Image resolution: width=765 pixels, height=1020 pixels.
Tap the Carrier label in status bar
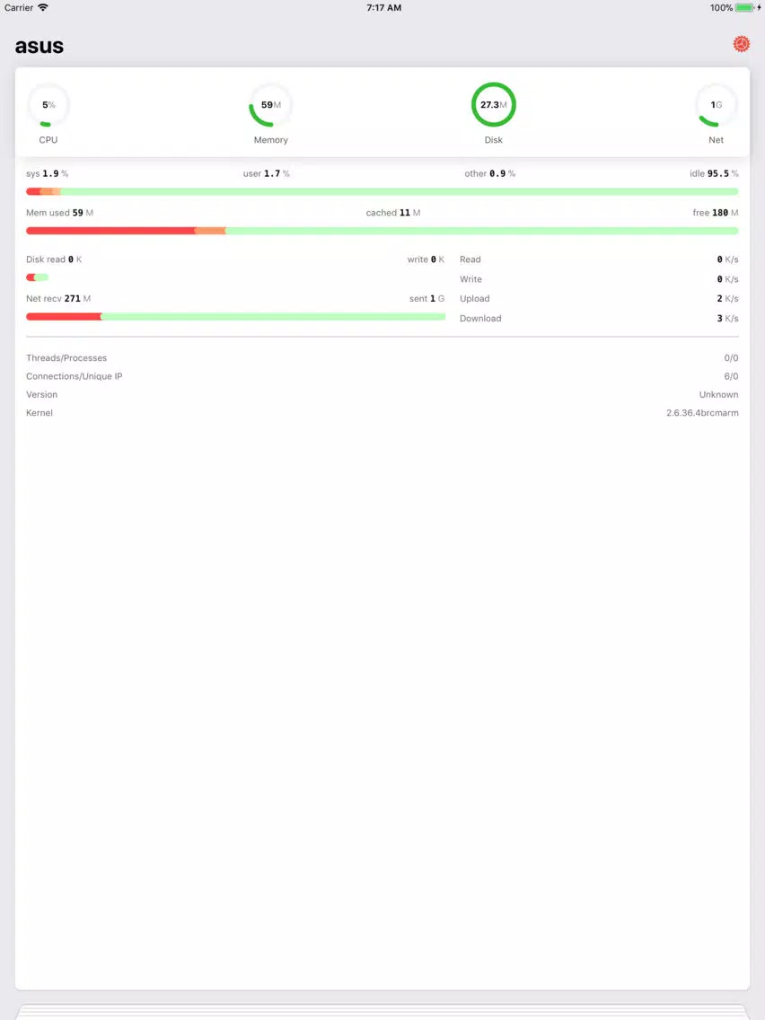pyautogui.click(x=19, y=8)
